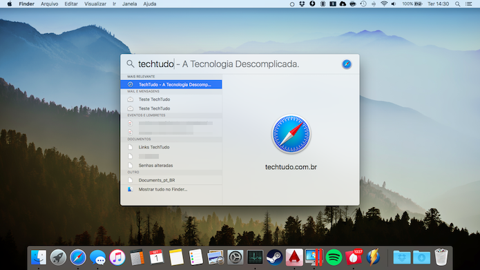The width and height of the screenshot is (480, 270).
Task: Open the battery 100% status menu
Action: point(412,4)
